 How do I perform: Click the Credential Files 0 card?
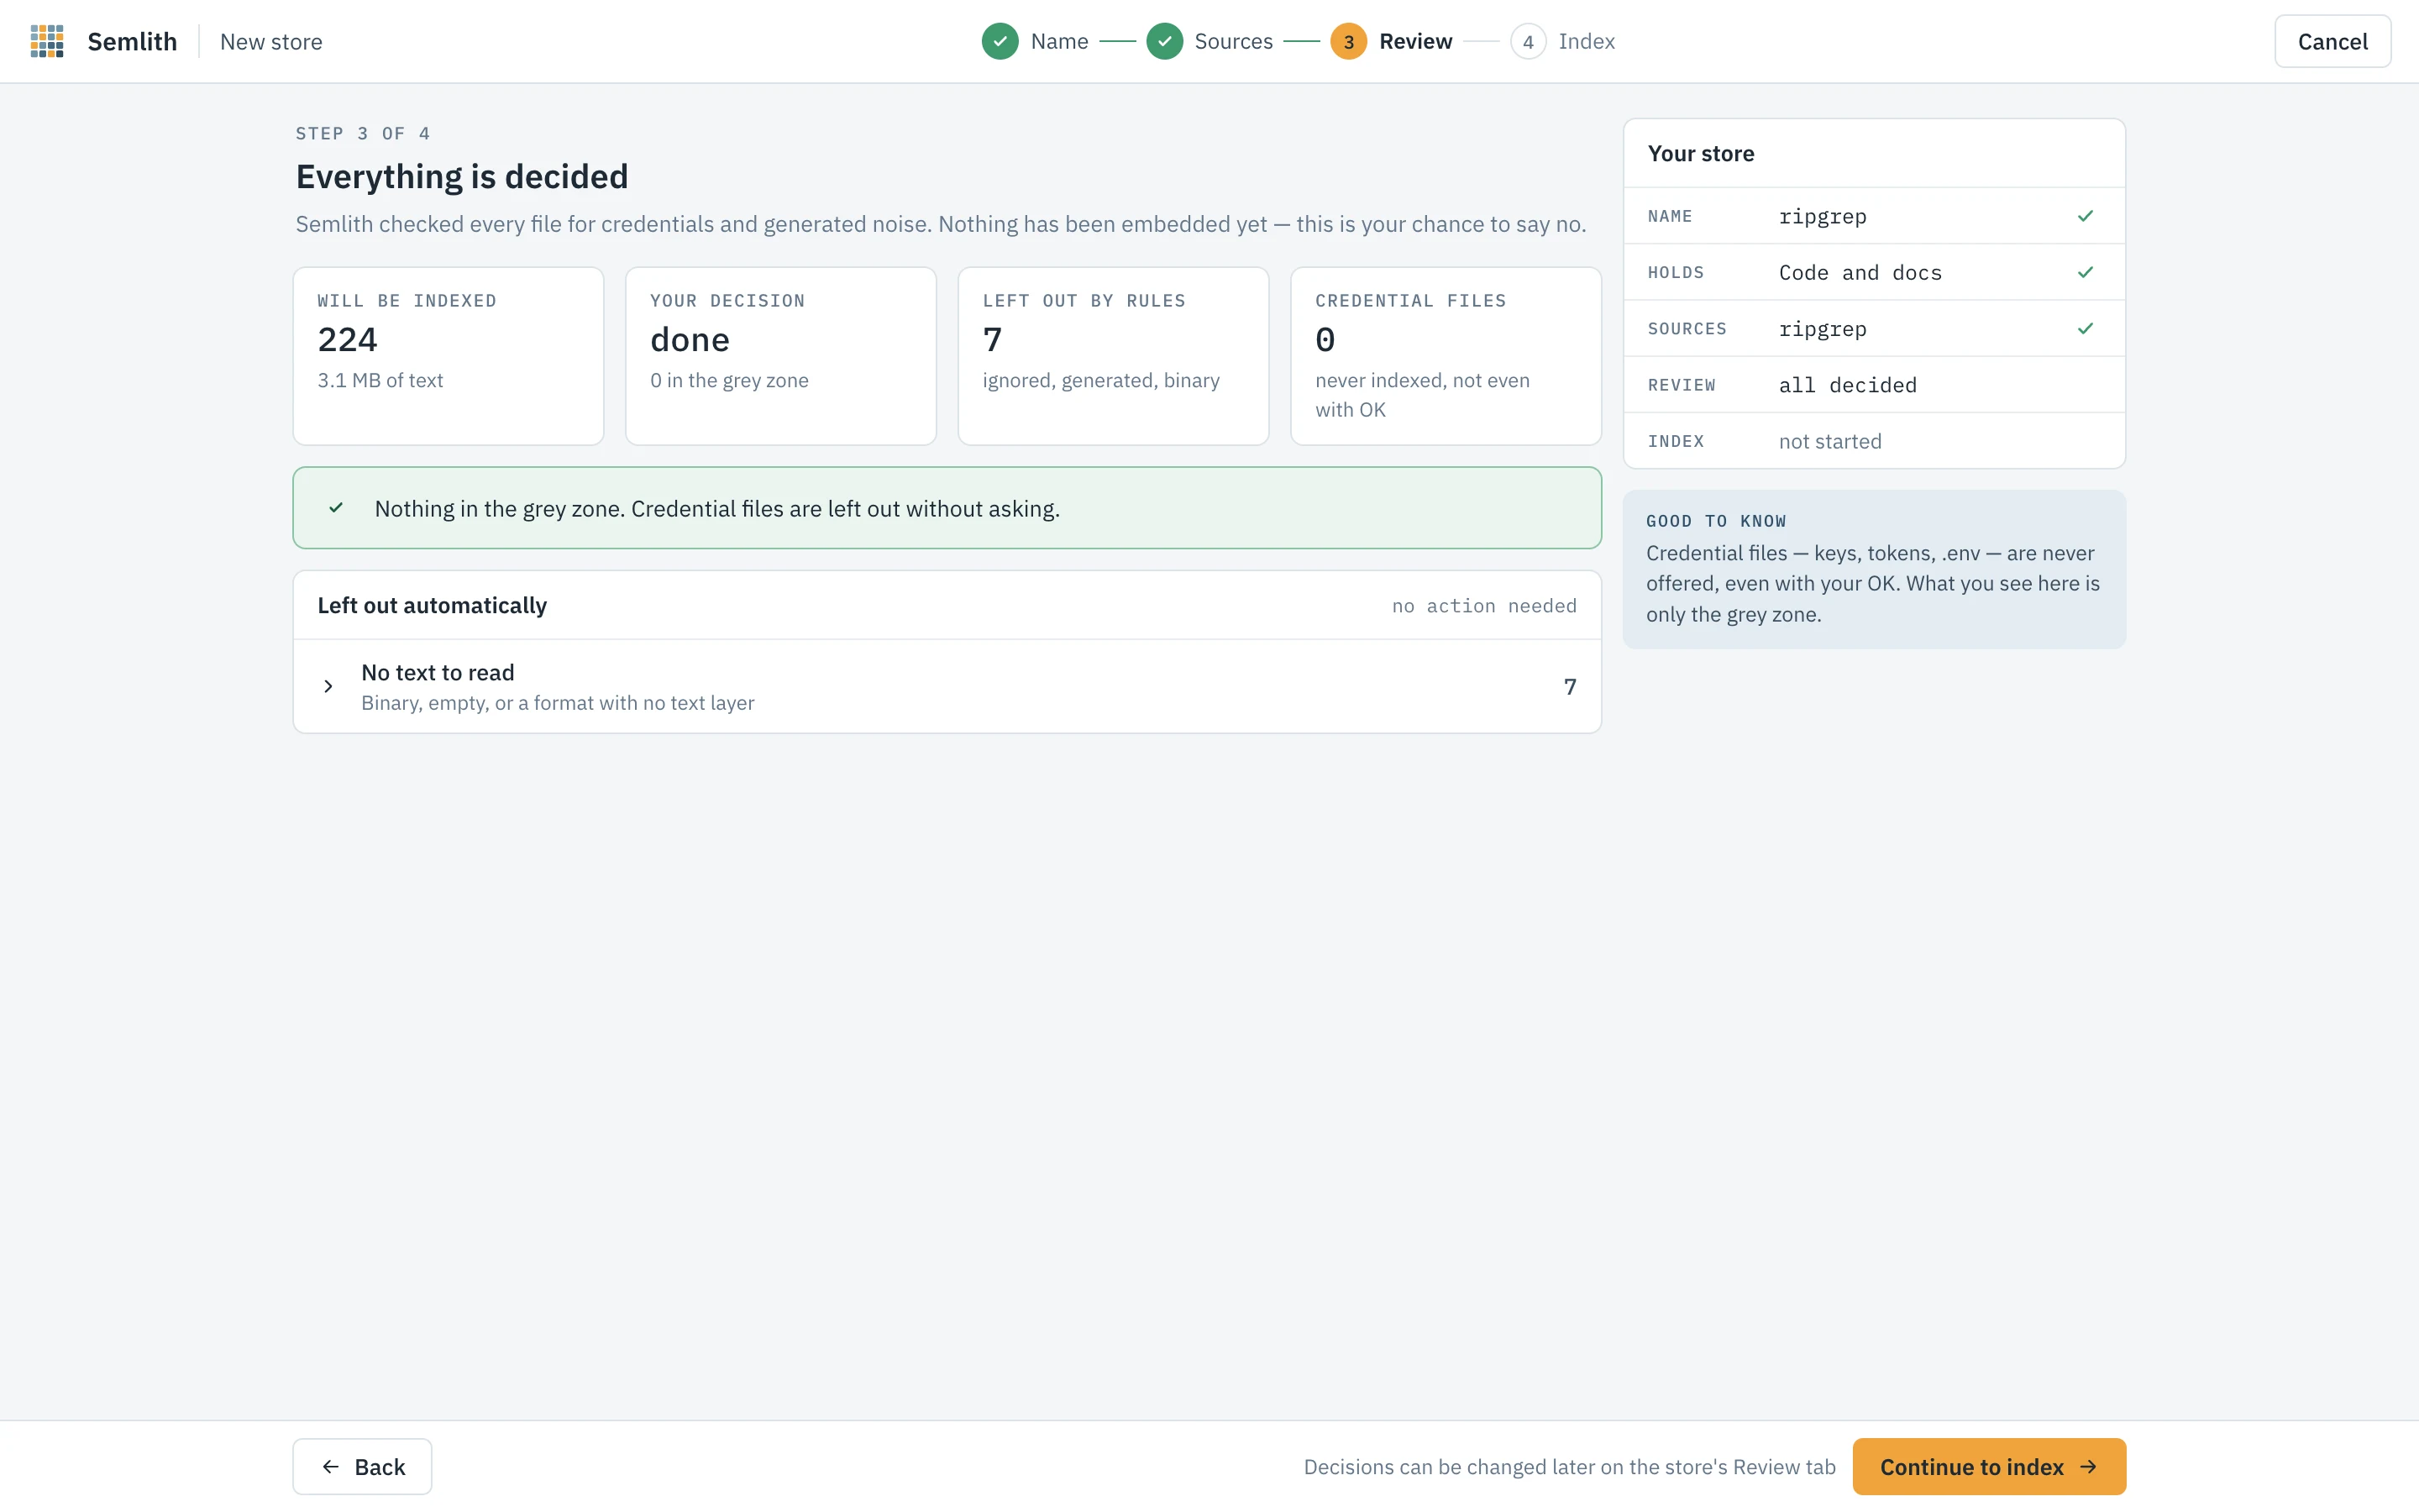(1446, 356)
